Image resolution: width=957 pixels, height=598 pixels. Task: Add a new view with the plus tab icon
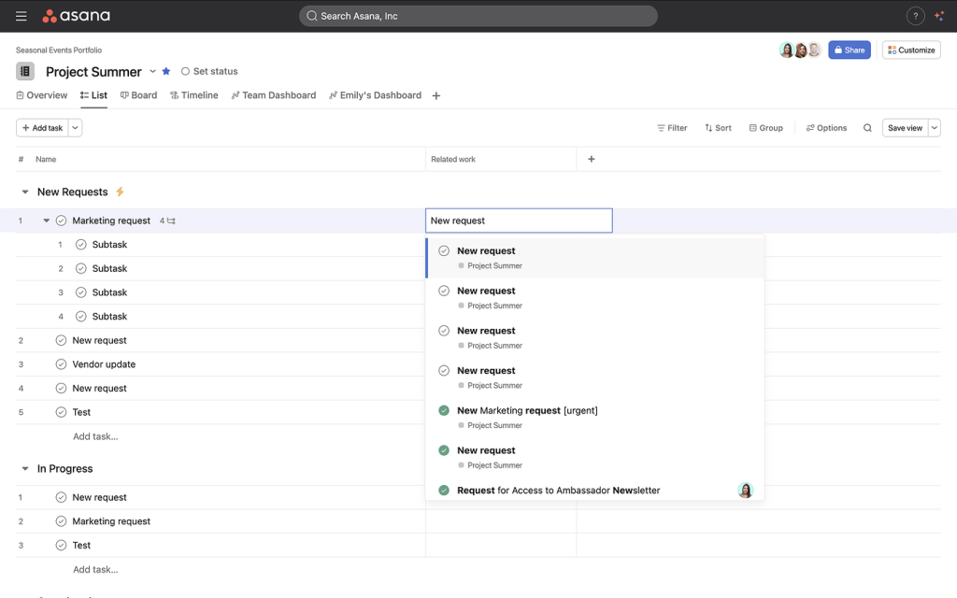tap(436, 94)
